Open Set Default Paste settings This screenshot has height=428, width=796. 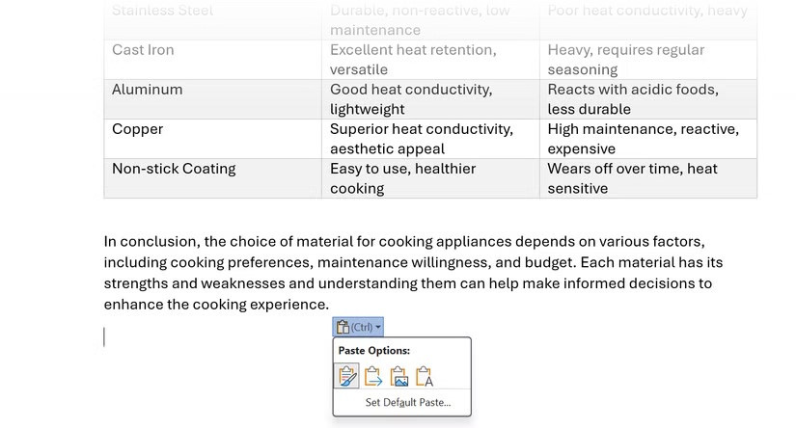point(407,403)
